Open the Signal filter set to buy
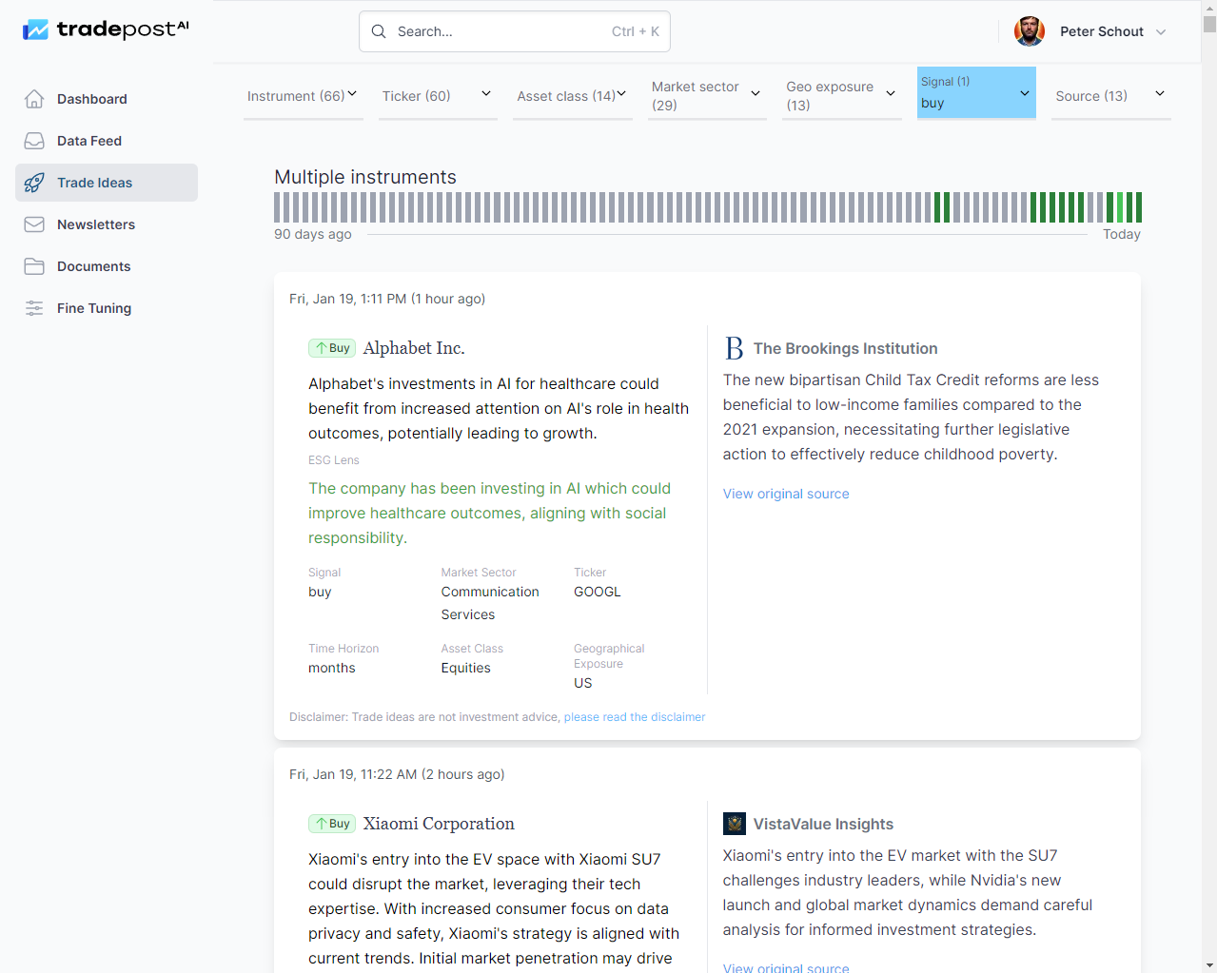 [x=976, y=93]
